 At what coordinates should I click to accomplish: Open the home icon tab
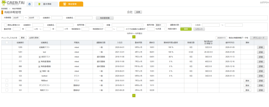[x=30, y=4]
